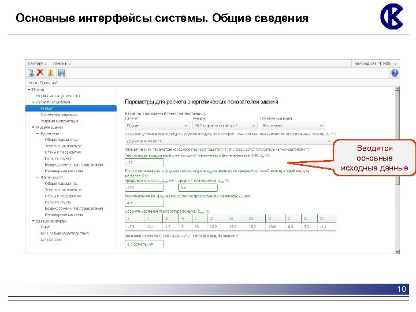Screen dimensions: 416x312
Task: Open Стены и перекрытия under Базовая
Action: pyautogui.click(x=62, y=153)
